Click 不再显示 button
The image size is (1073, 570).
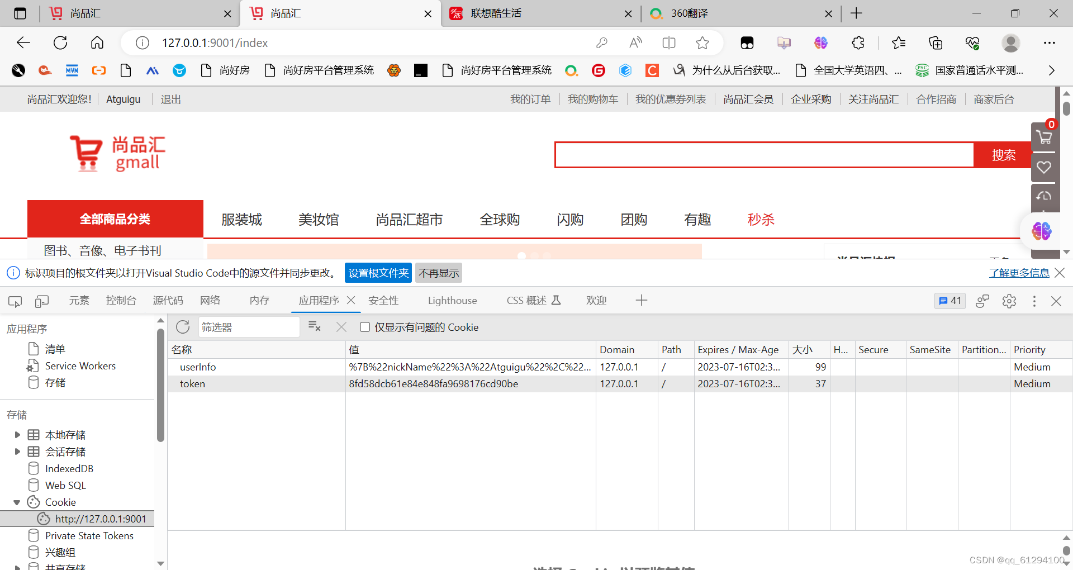point(439,273)
